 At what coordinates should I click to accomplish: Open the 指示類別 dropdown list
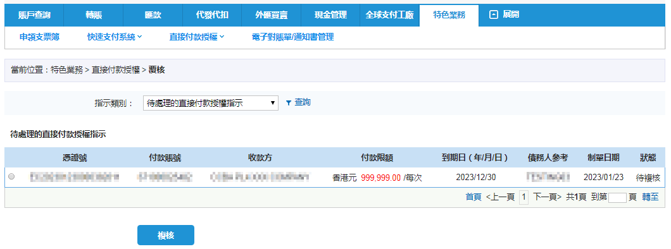pos(211,103)
